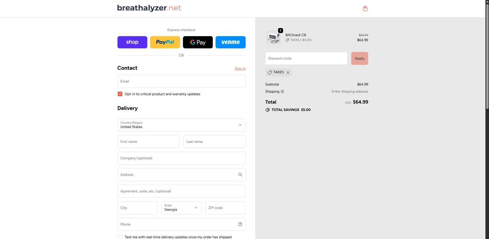Click the Express checkout heading
This screenshot has width=489, height=239.
(181, 30)
